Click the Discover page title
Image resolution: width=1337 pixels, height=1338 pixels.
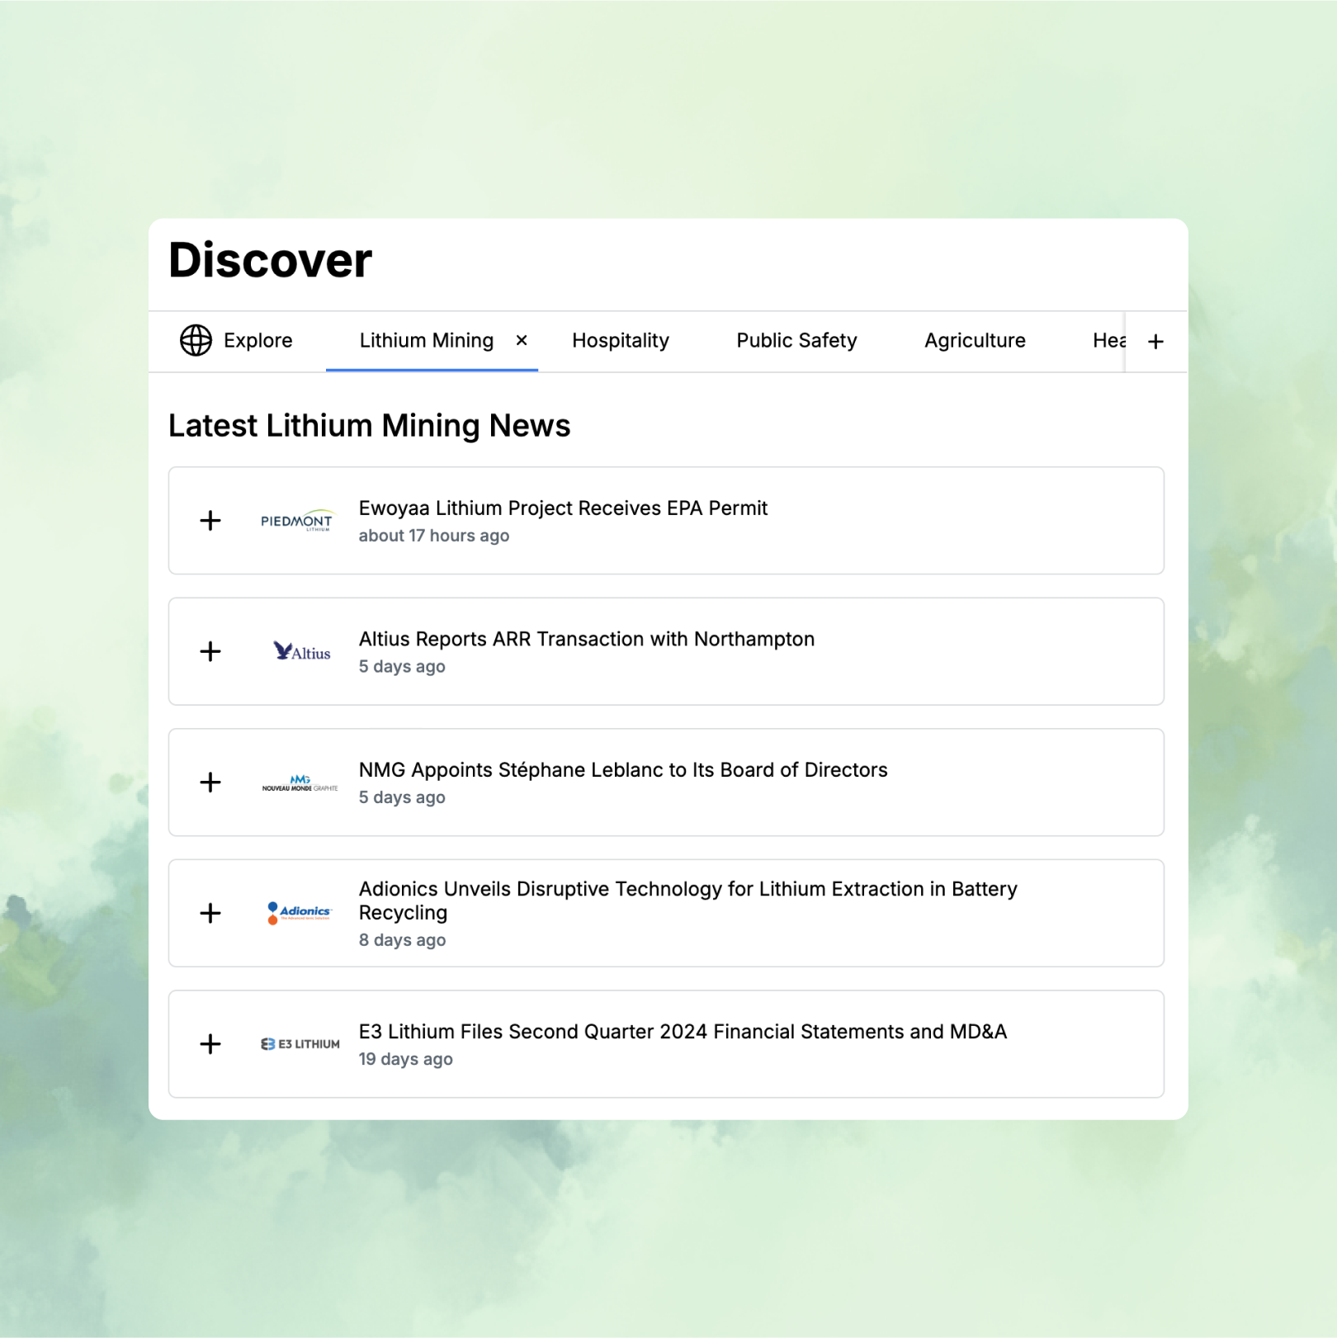270,260
